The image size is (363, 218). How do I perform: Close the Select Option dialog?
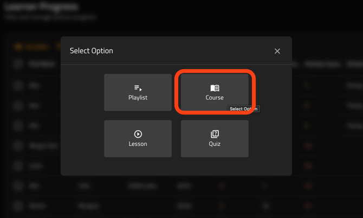coord(277,51)
